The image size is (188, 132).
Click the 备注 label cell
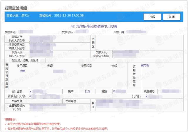93,105
